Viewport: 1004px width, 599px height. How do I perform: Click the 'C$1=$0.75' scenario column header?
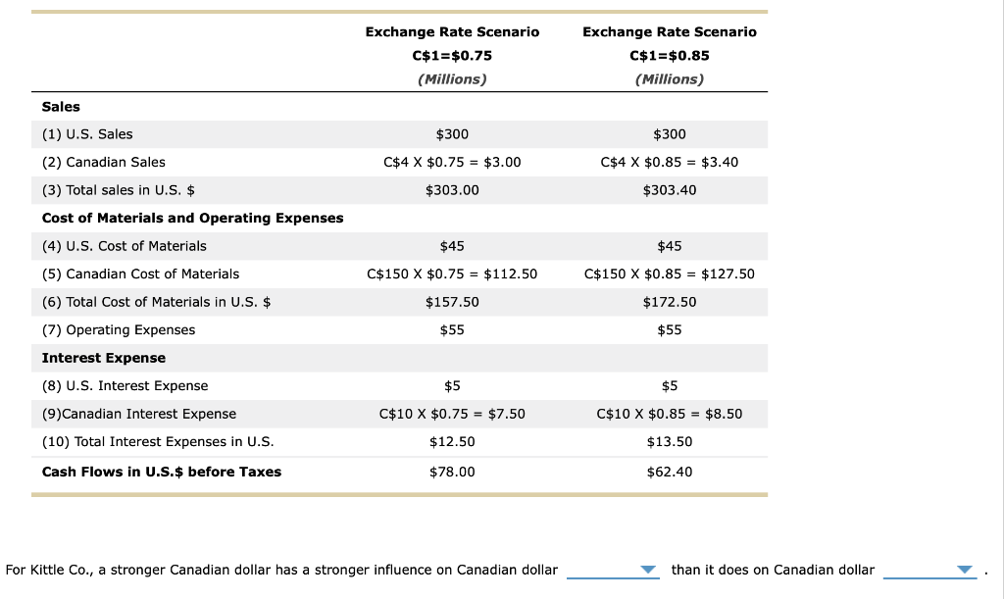pos(452,55)
